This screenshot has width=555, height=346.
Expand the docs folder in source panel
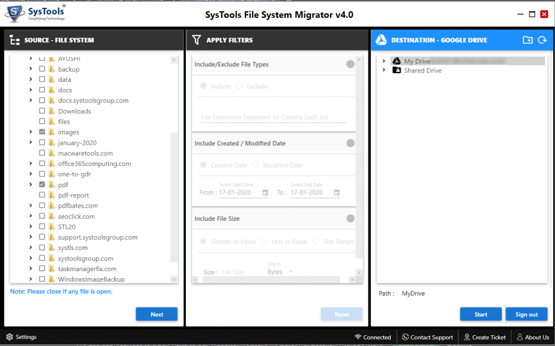point(31,89)
